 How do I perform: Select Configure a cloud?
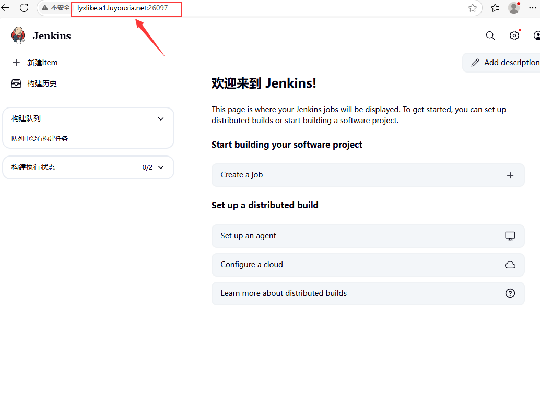point(368,265)
